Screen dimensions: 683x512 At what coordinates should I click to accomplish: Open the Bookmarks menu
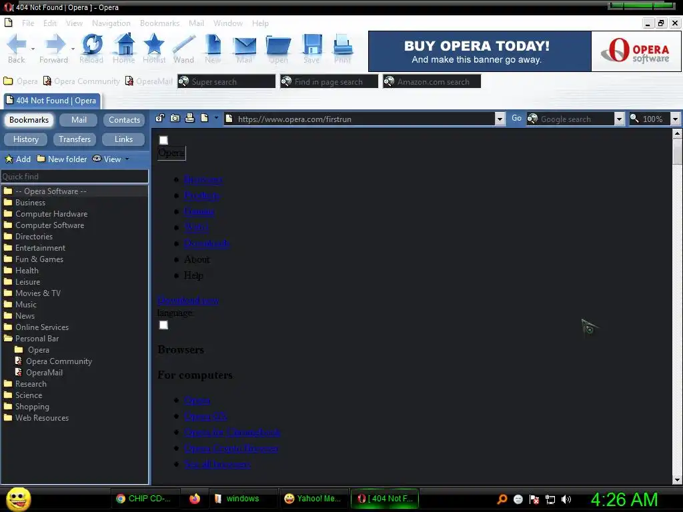coord(159,23)
